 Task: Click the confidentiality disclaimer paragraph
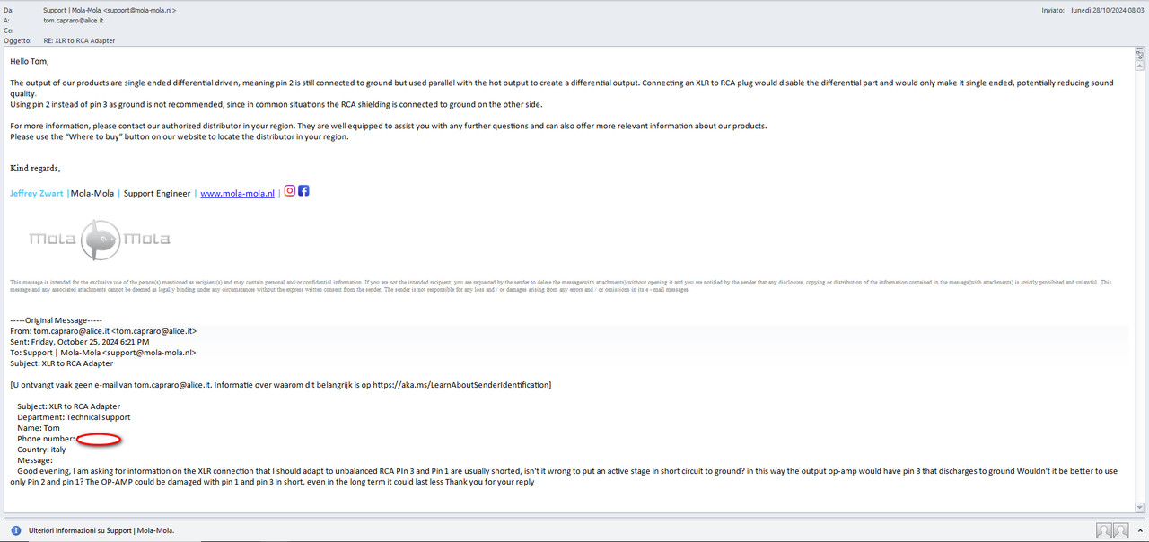click(x=561, y=285)
